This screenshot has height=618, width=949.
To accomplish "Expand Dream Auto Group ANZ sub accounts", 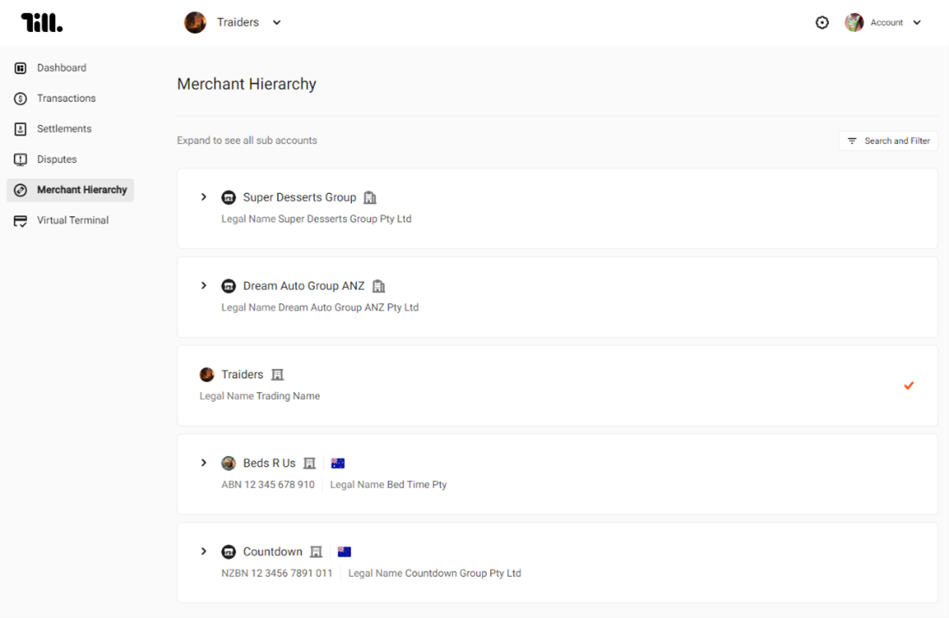I will 204,285.
